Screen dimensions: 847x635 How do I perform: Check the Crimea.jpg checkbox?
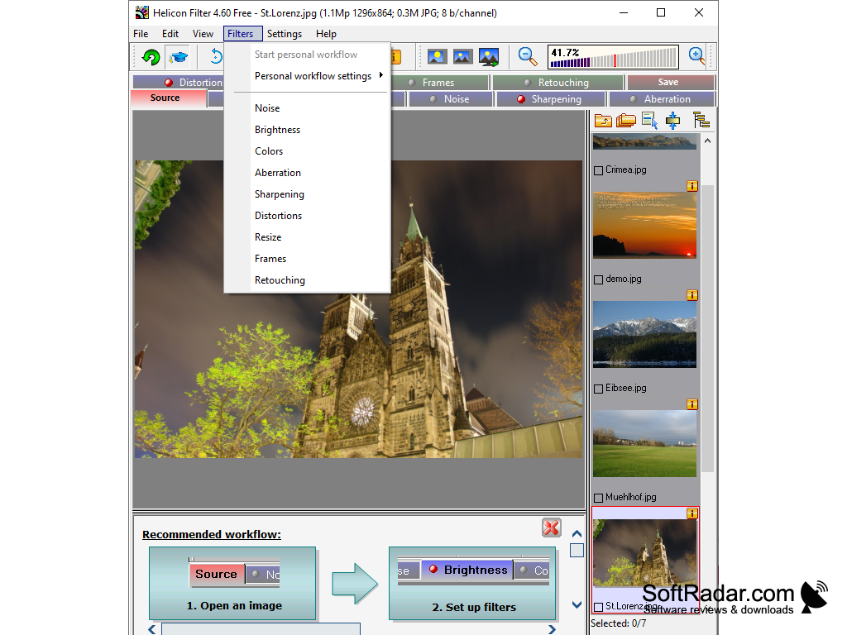tap(598, 170)
